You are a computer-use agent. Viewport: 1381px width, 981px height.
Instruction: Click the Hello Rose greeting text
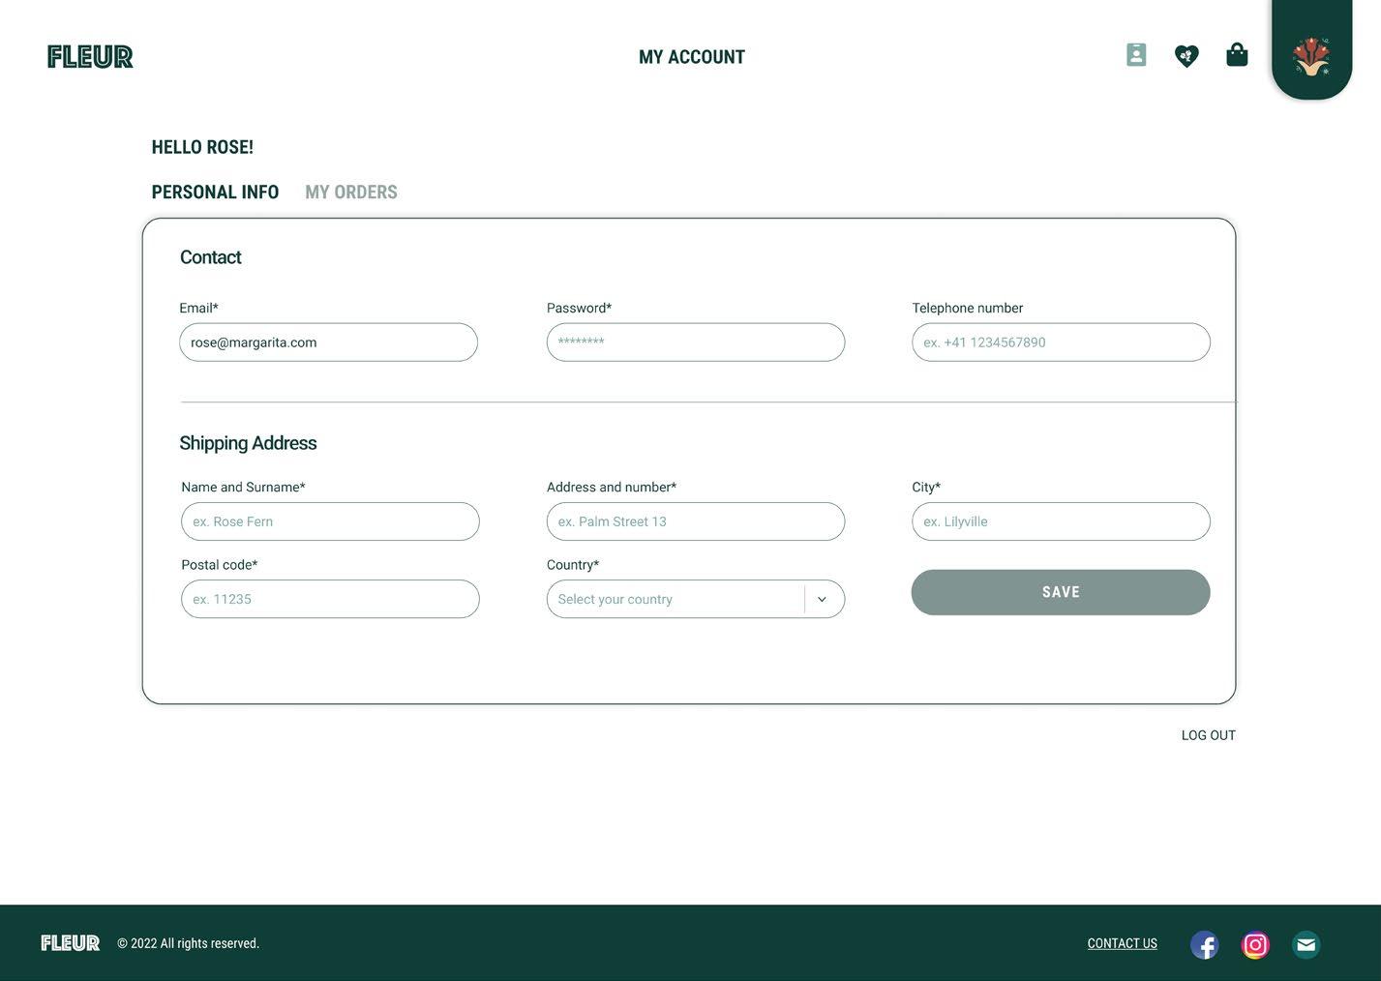click(x=202, y=147)
